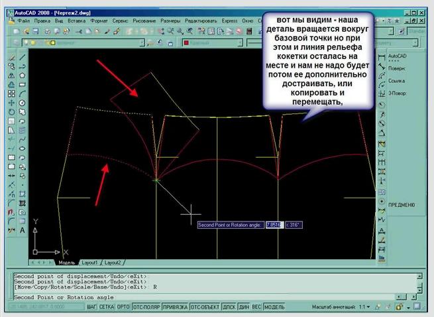Select the Rectangle draw tool

point(23,85)
